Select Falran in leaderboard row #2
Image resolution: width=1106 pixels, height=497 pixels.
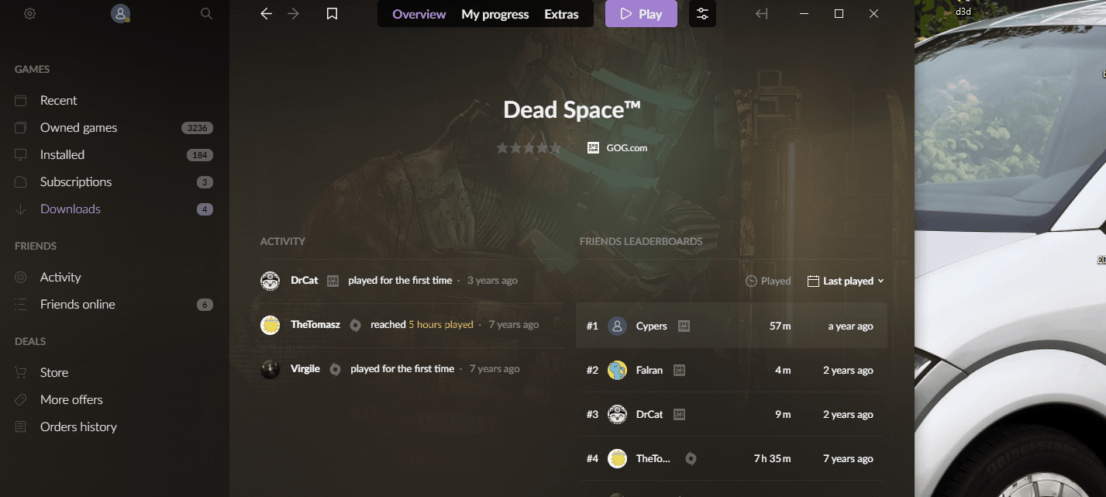click(649, 370)
